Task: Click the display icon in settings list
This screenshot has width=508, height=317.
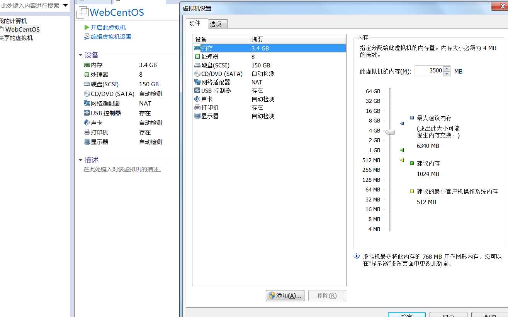Action: [197, 116]
